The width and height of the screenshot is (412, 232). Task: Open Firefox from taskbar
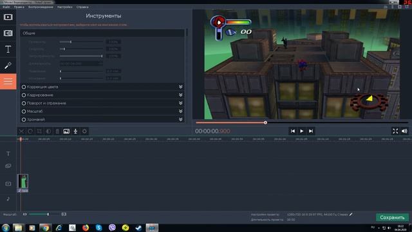pyautogui.click(x=86, y=227)
